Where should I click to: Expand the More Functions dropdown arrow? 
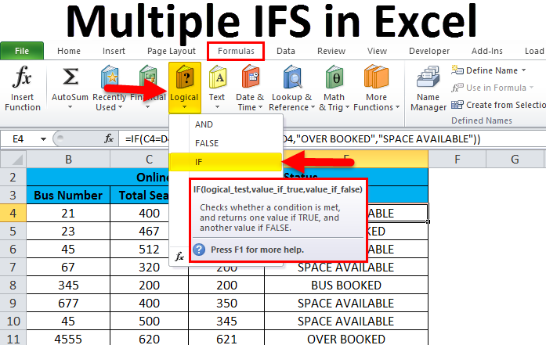tap(397, 107)
